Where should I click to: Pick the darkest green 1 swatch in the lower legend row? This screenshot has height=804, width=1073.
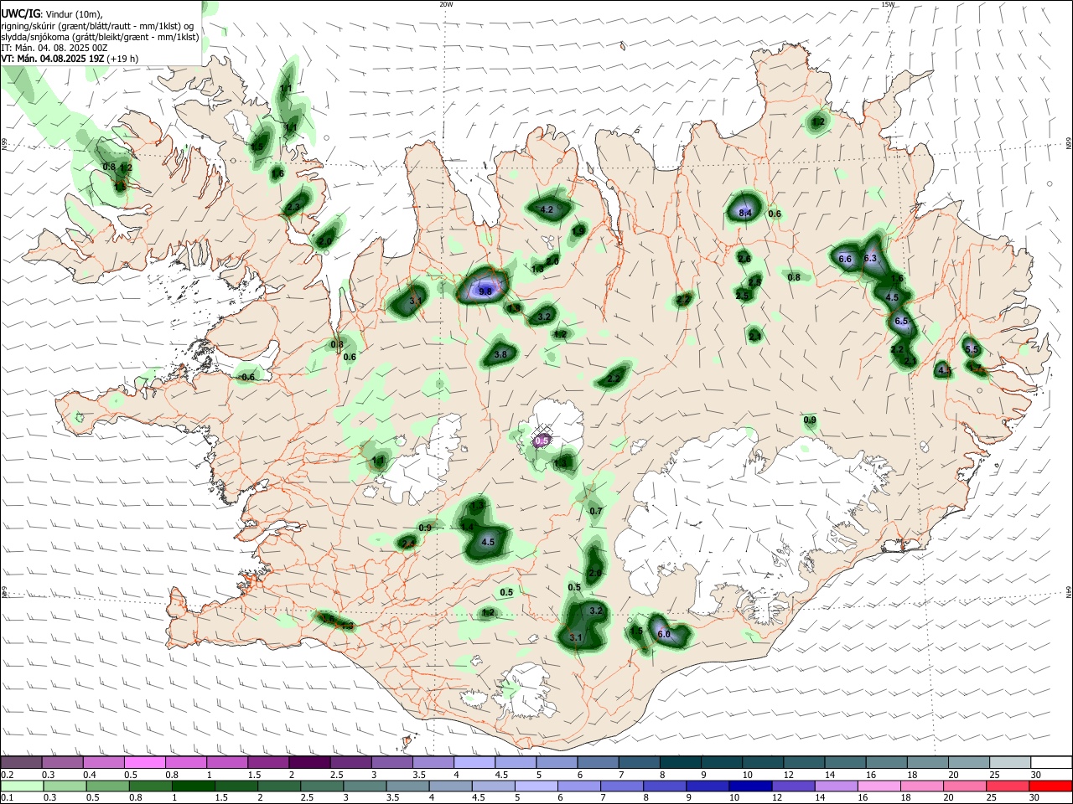tap(193, 786)
